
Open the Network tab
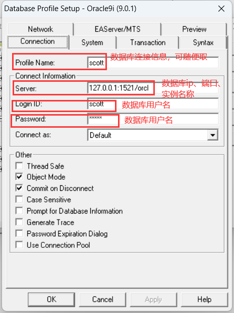[40, 29]
